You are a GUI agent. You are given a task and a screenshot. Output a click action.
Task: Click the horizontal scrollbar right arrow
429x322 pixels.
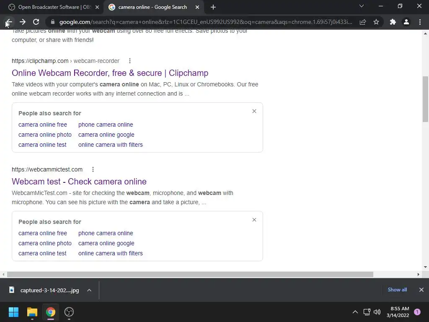[x=419, y=274]
